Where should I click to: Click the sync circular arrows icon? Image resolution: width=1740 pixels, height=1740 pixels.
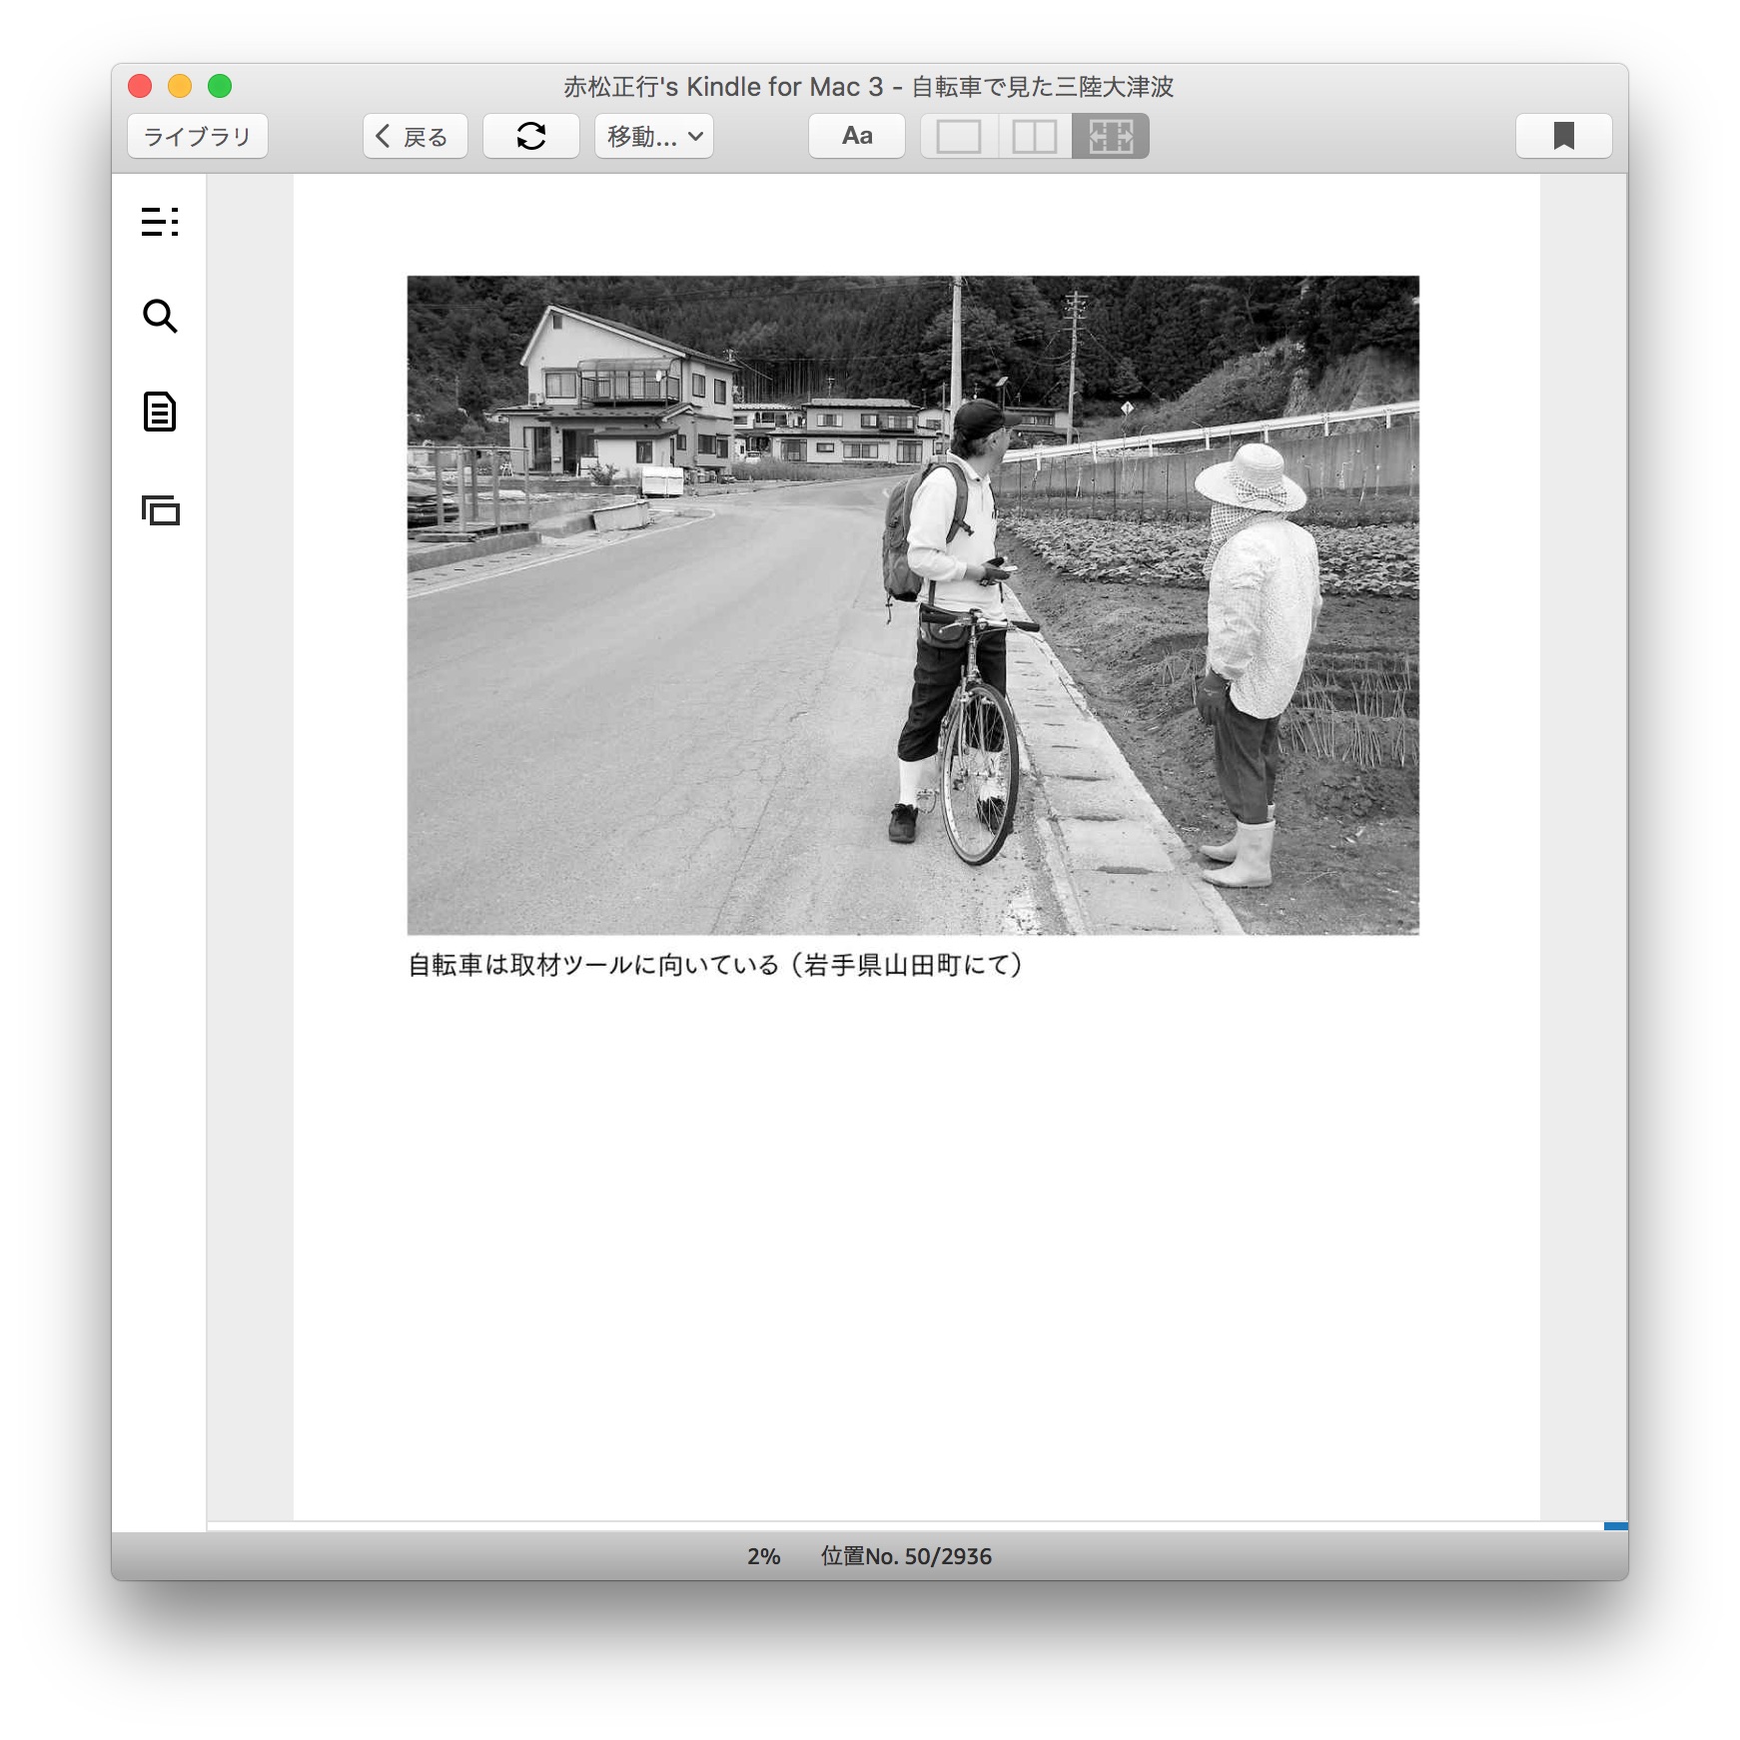coord(531,136)
